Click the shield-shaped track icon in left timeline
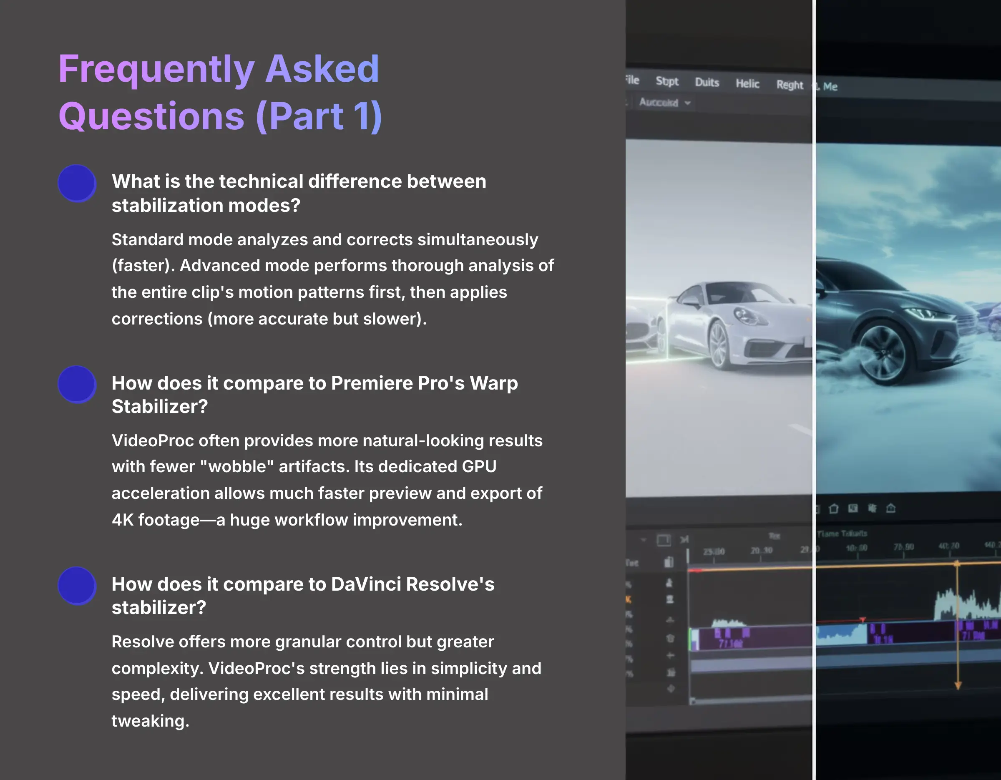Screen dimensions: 1001x780 [670, 638]
